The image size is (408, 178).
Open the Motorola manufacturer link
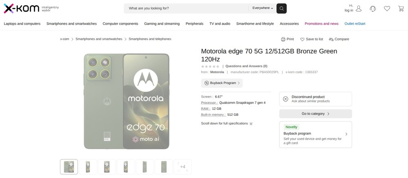(x=217, y=72)
